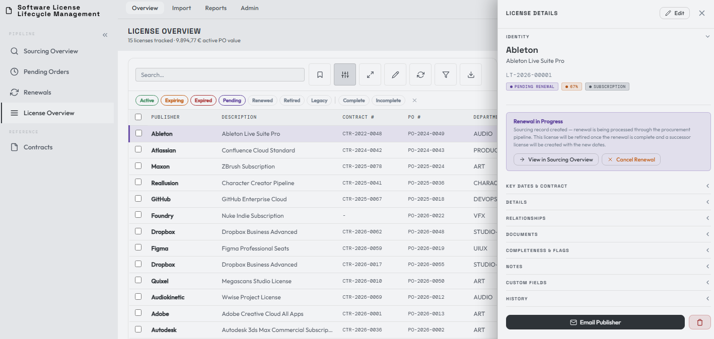Screen dimensions: 714x339
Task: Clear status filters with small X
Action: 414,101
